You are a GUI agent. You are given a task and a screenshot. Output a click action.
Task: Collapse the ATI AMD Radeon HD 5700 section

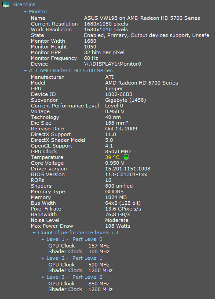tap(25, 71)
